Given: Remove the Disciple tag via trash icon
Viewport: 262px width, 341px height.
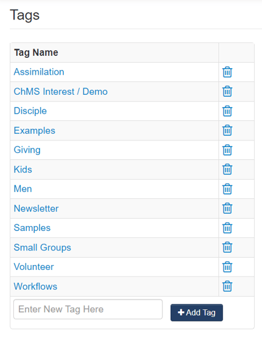Looking at the screenshot, I should [227, 111].
